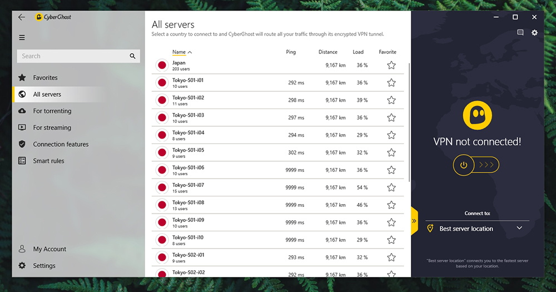Select the Tokyo-S01-i04 server name
Viewport: 556px width, 292px height.
[188, 133]
